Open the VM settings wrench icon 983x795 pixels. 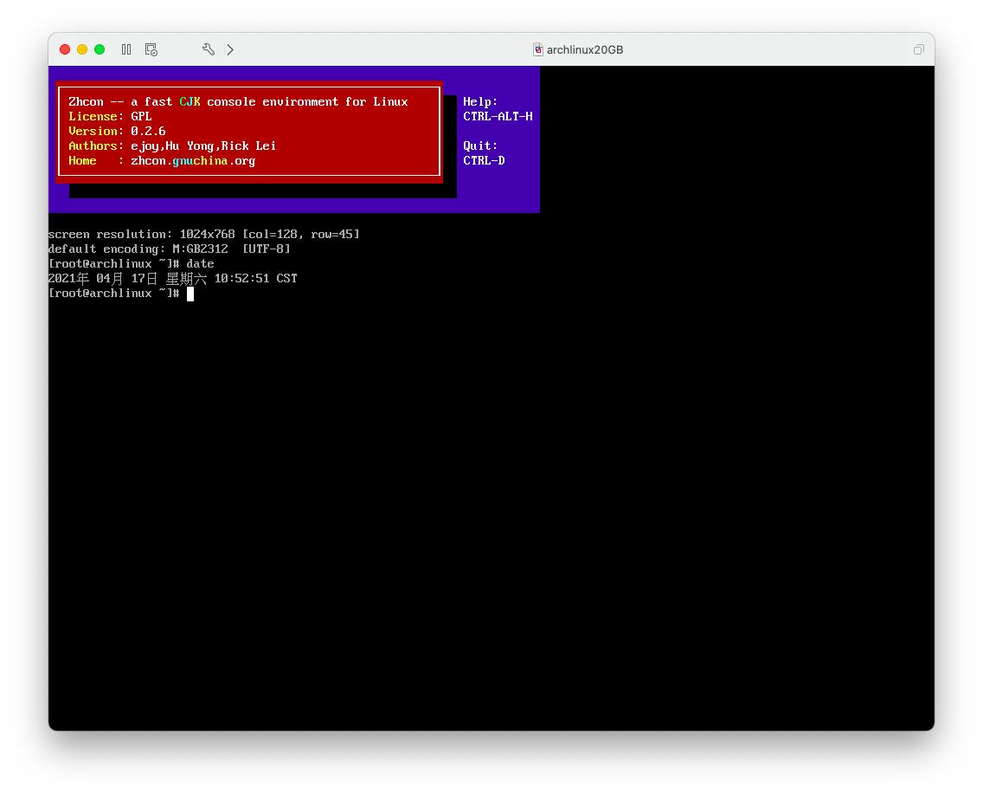209,49
